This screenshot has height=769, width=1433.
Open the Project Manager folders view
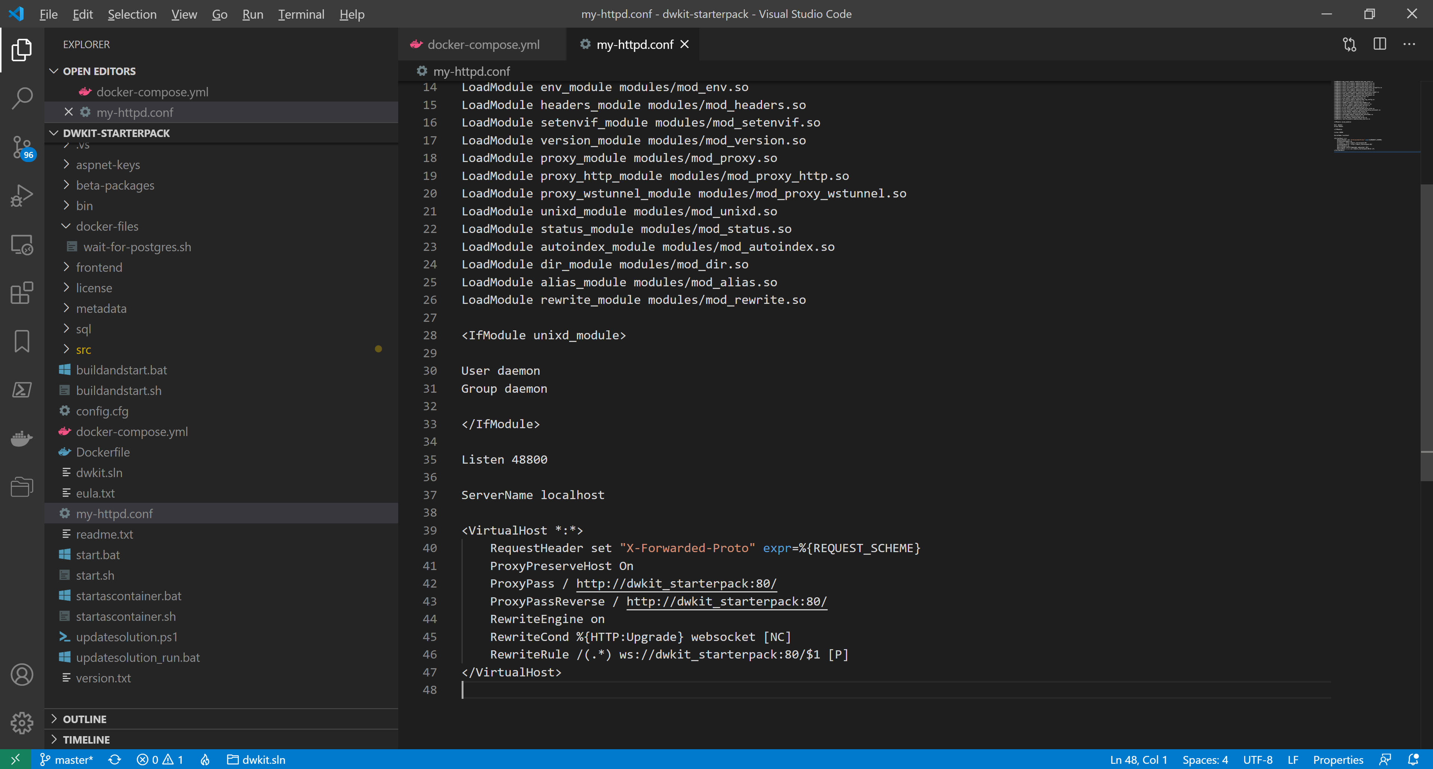tap(22, 486)
